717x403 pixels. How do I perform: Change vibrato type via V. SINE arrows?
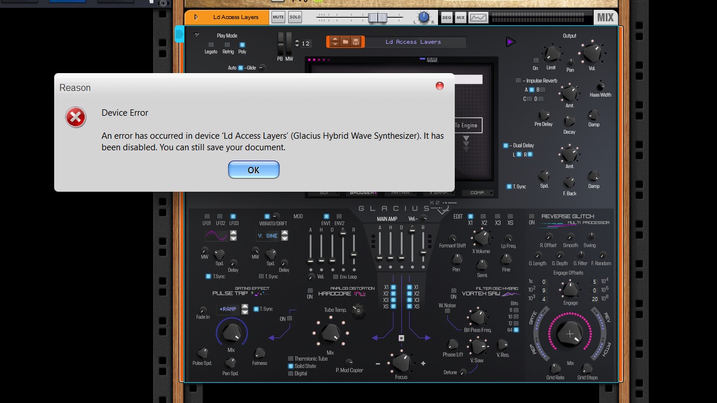point(284,235)
